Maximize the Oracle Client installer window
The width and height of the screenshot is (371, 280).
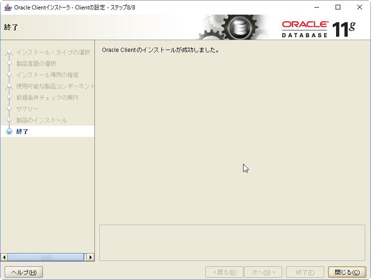(x=338, y=8)
